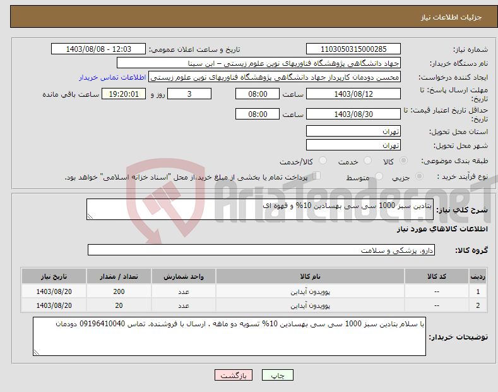Click the نام کالا column header
This screenshot has height=392, width=498.
click(x=310, y=276)
